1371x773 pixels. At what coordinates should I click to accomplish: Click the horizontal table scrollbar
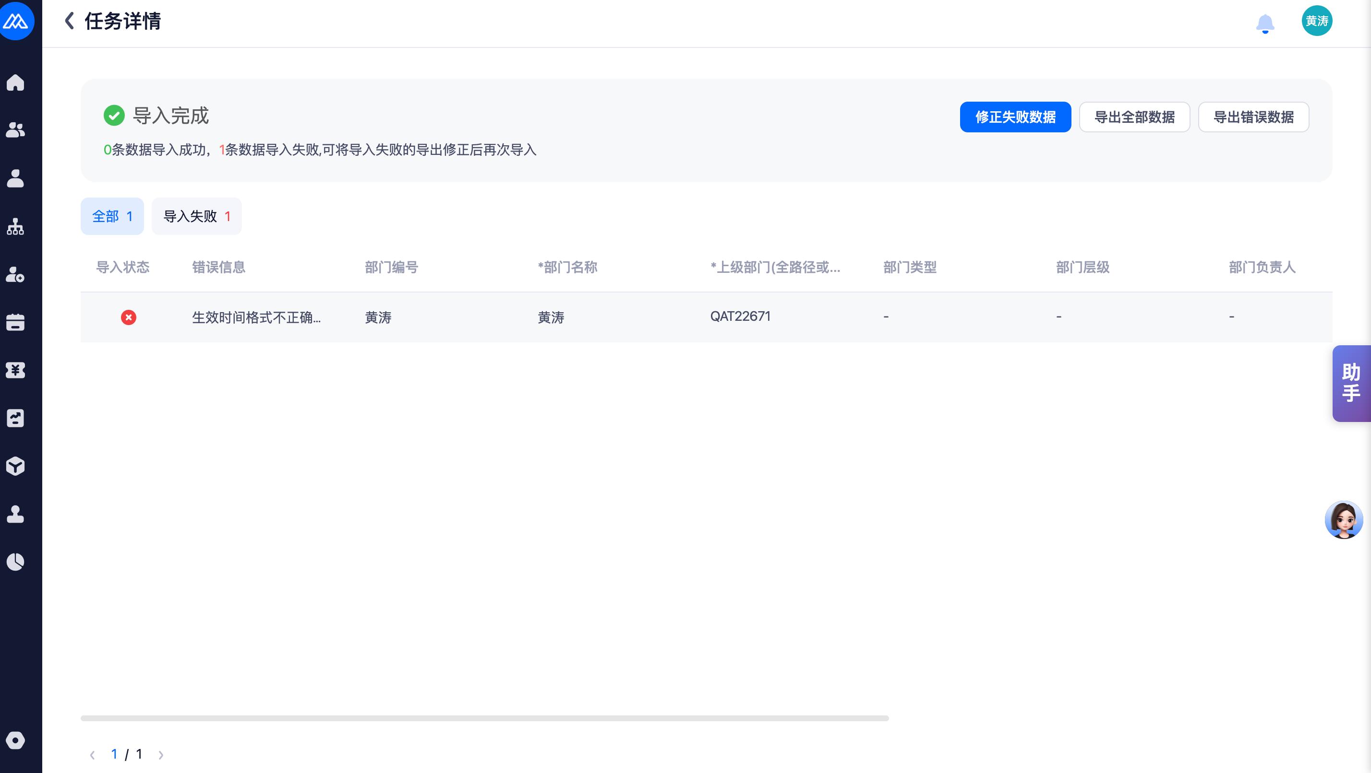pos(484,718)
